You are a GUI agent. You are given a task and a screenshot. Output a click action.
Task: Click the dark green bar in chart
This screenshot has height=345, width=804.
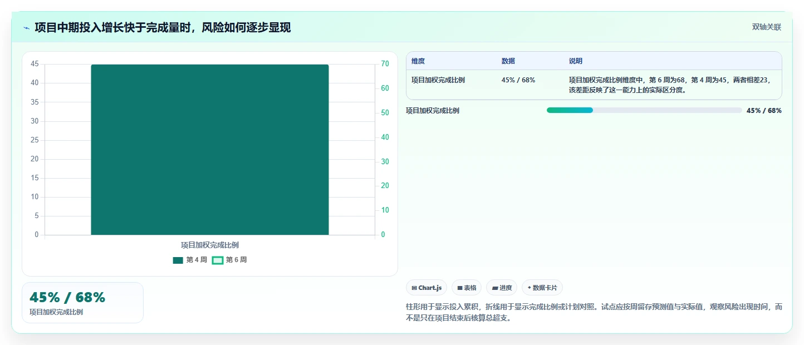pyautogui.click(x=210, y=150)
